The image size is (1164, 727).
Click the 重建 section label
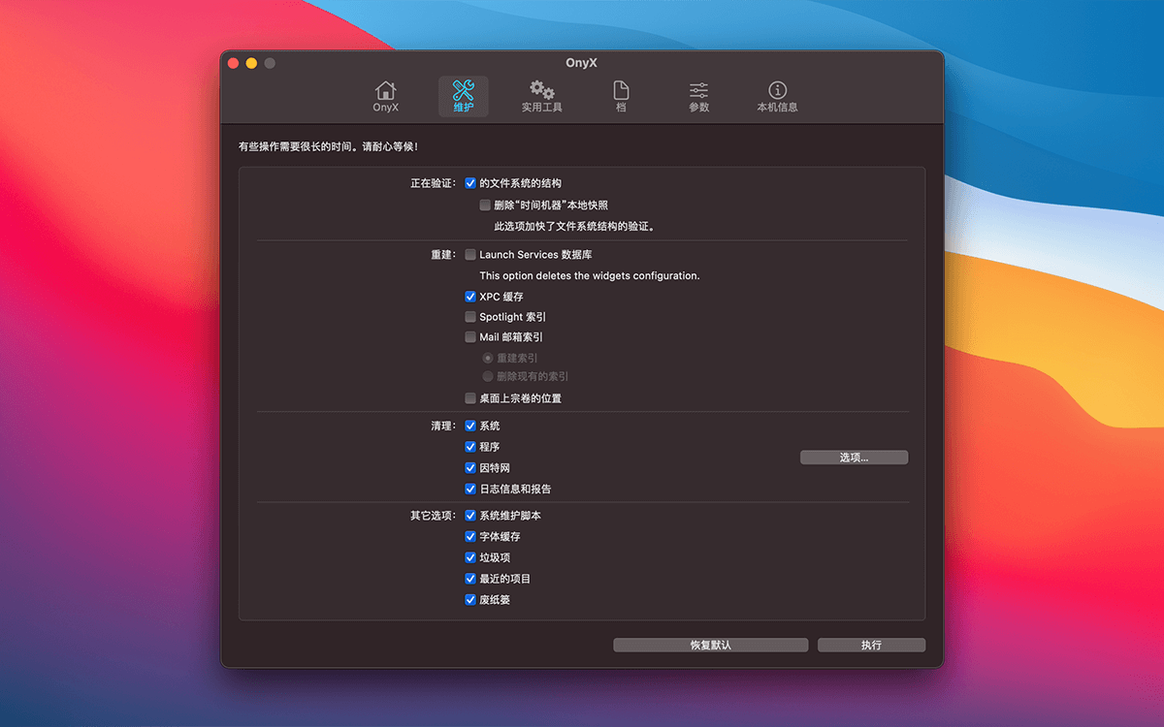pyautogui.click(x=444, y=255)
